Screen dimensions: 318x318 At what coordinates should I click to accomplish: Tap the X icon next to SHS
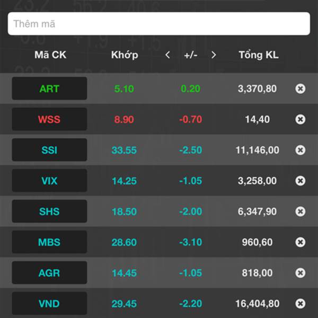(300, 211)
